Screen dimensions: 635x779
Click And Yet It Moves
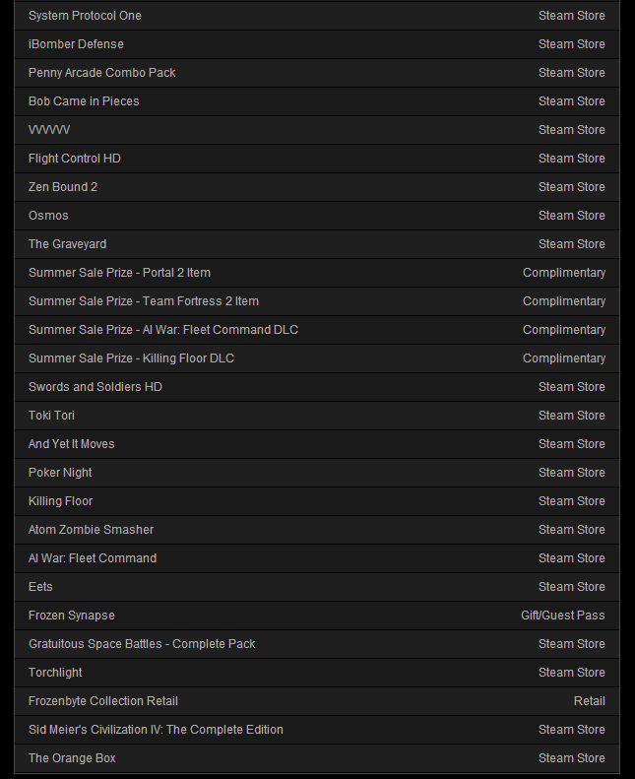coord(317,444)
